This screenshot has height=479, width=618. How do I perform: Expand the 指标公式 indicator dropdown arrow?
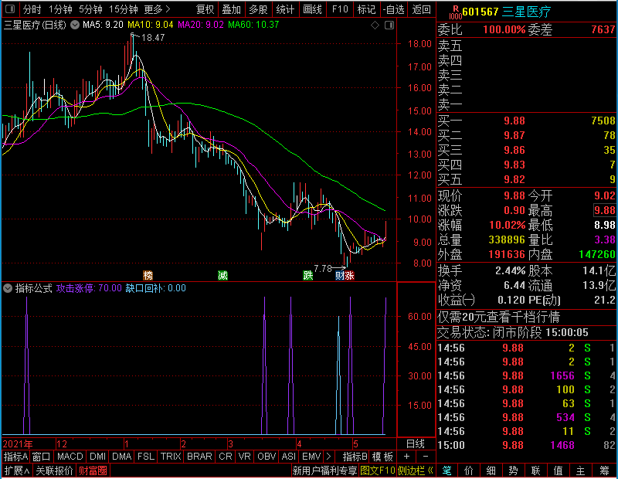(8, 288)
